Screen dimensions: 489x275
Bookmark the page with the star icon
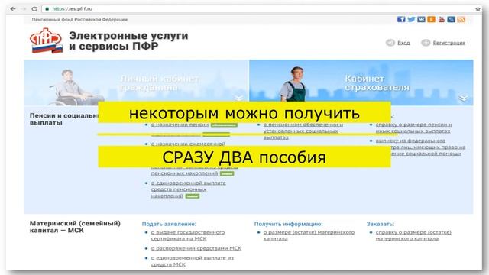[x=478, y=8]
